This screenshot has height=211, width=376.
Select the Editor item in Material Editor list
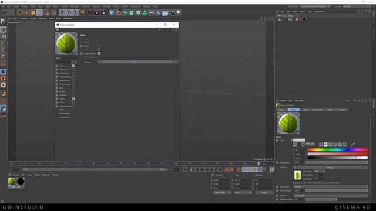point(62,110)
